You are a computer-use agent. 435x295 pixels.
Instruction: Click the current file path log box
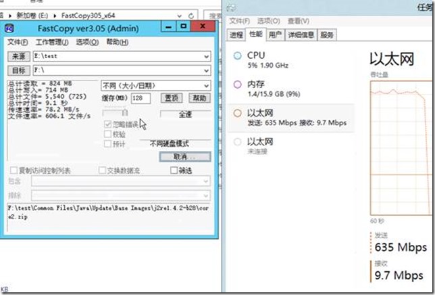109,217
